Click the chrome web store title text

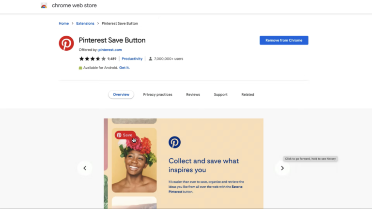[74, 5]
